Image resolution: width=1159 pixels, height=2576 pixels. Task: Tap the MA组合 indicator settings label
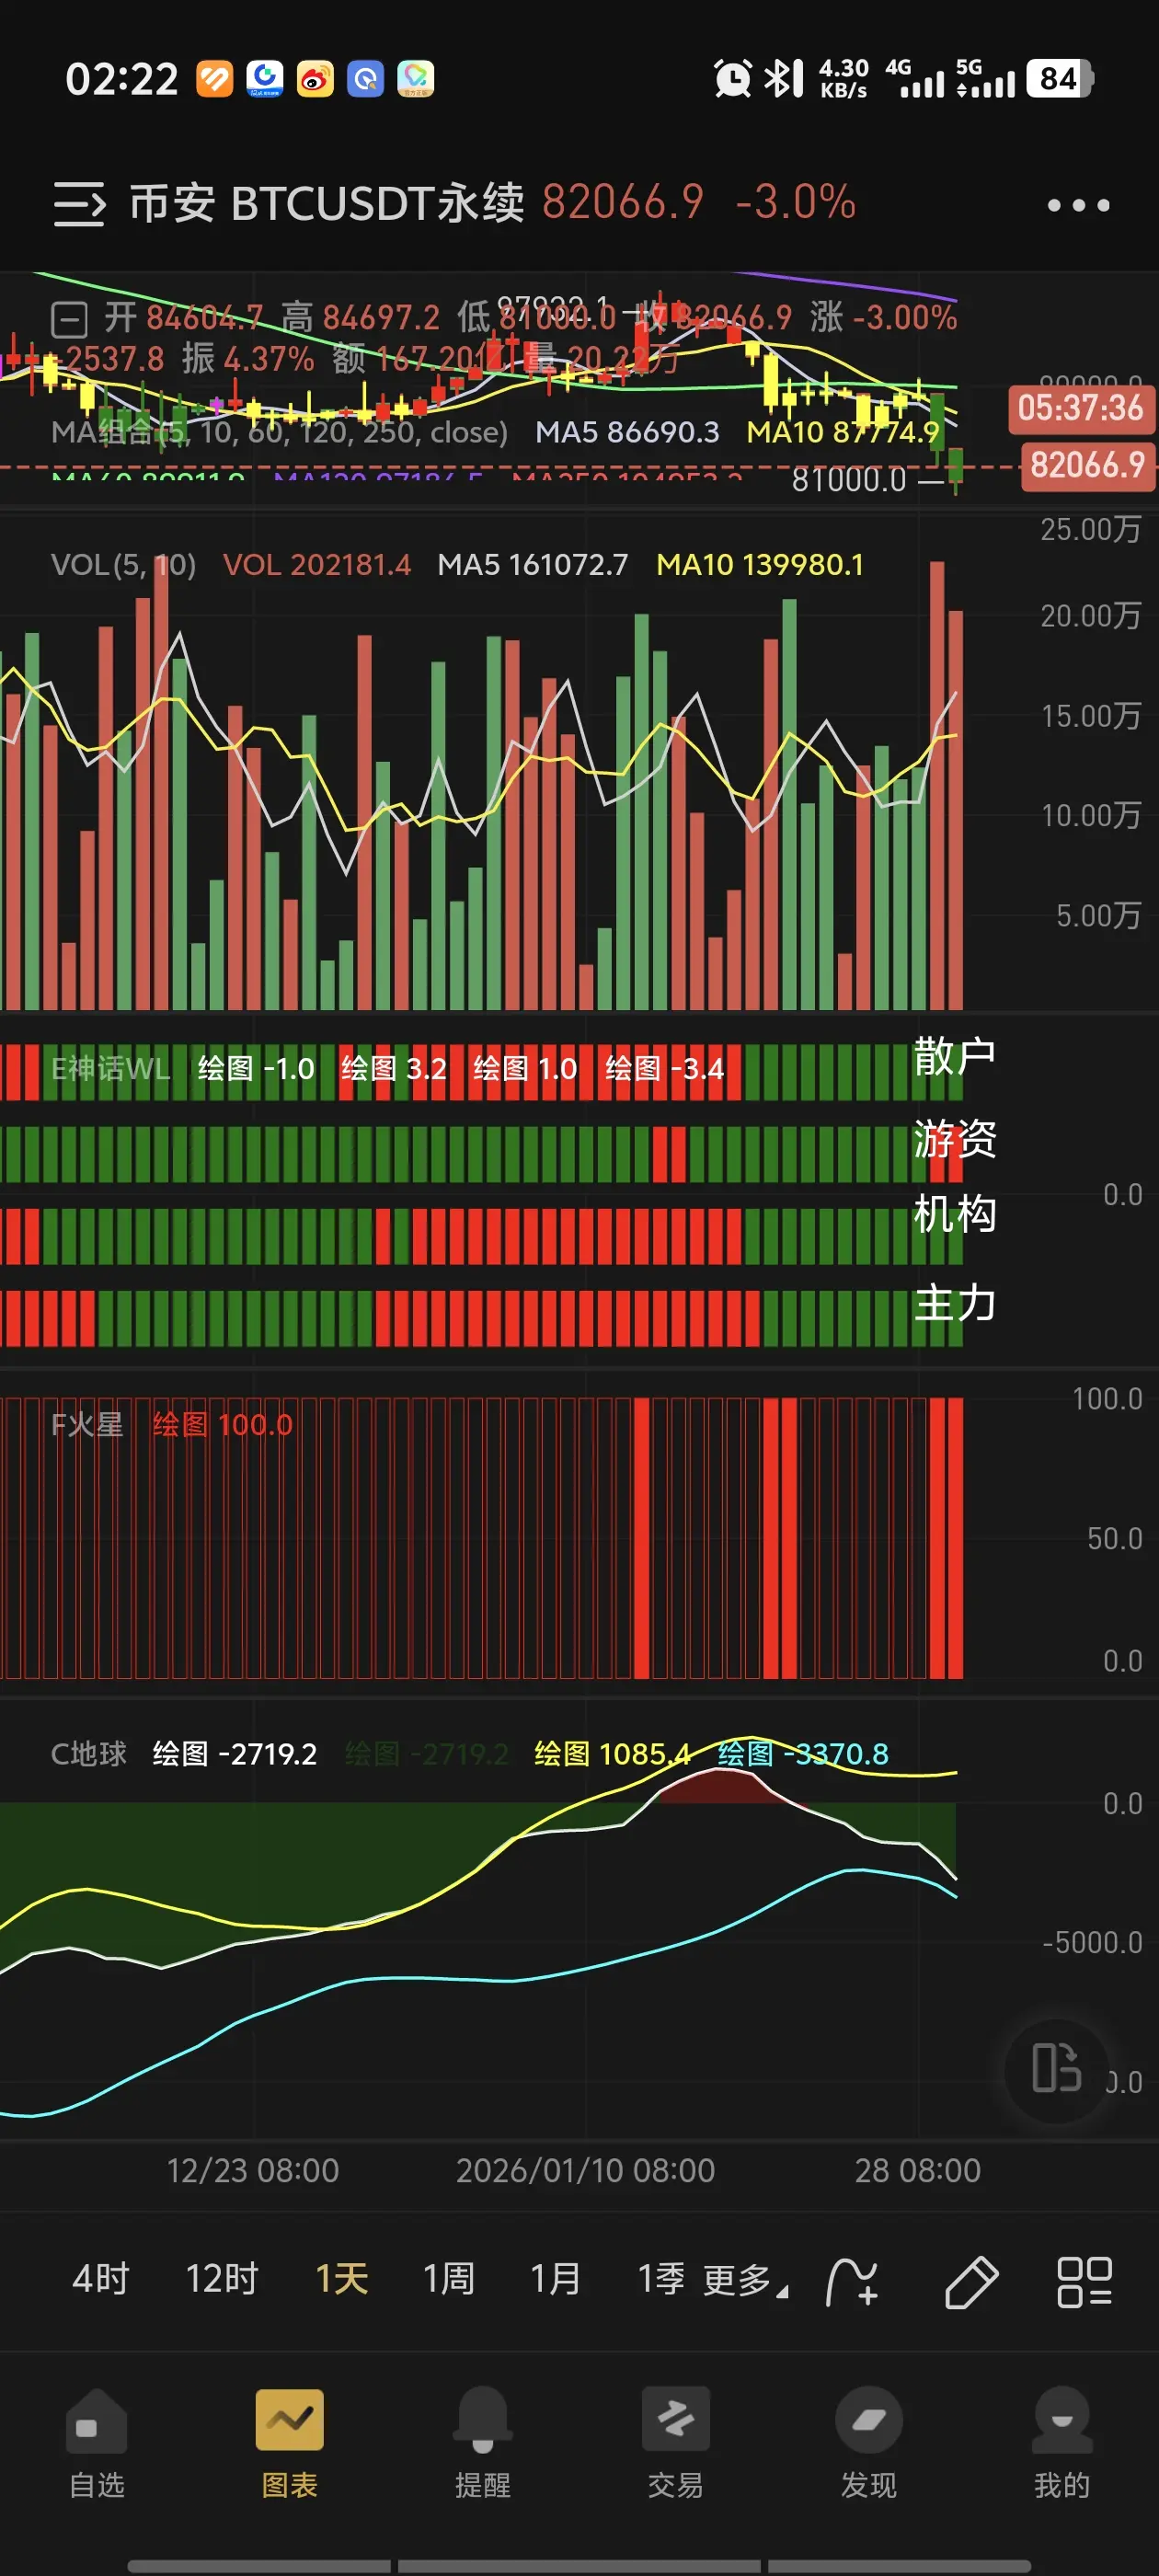279,432
